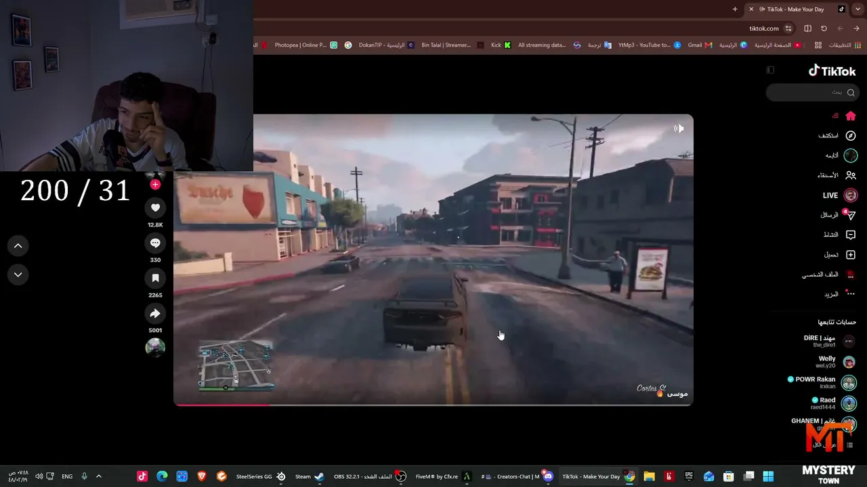This screenshot has width=867, height=487.
Task: Click the tiktok.com address bar
Action: (764, 28)
